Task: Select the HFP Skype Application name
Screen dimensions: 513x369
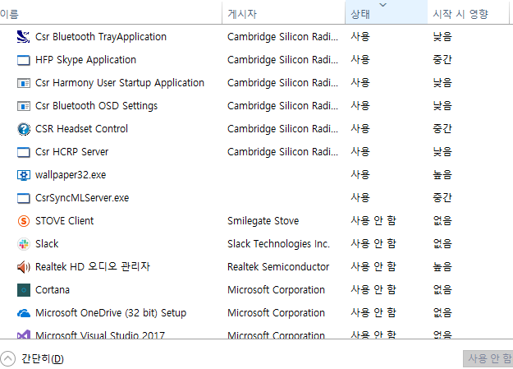Action: (x=85, y=60)
